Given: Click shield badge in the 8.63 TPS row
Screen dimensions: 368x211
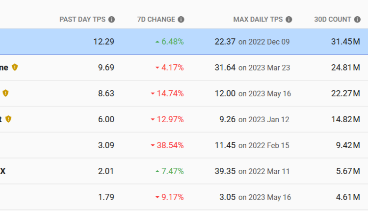Looking at the screenshot, I should tap(5, 93).
